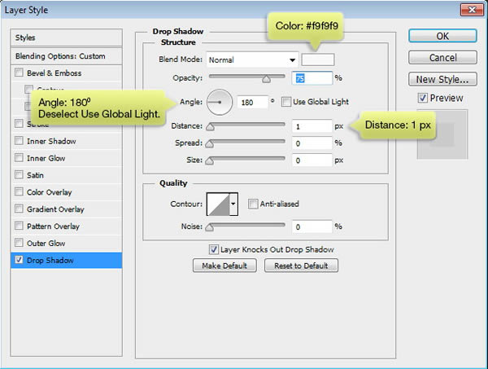Screen dimensions: 488x369
Task: Click the Angle value field
Action: pyautogui.click(x=252, y=102)
